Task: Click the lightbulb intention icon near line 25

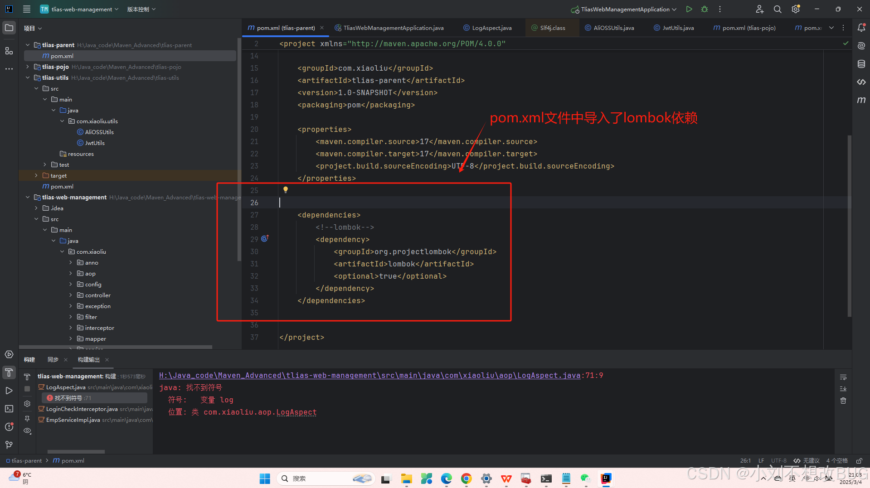Action: [286, 189]
